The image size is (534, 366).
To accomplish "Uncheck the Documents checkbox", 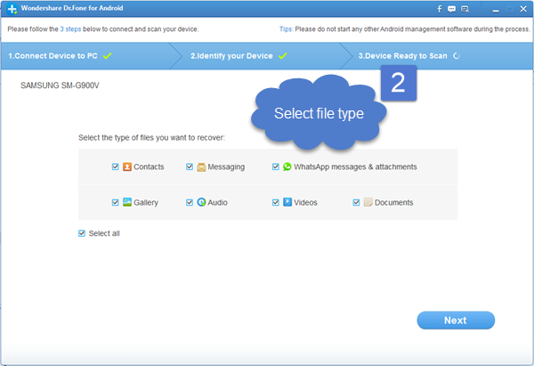I will [356, 202].
